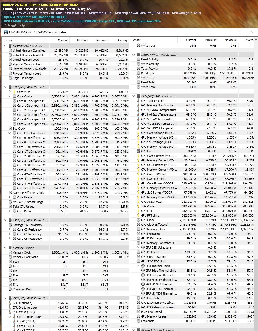Click the Total CPU Usage sensor icon
This screenshot has width=258, height=331.
pyautogui.click(x=10, y=207)
